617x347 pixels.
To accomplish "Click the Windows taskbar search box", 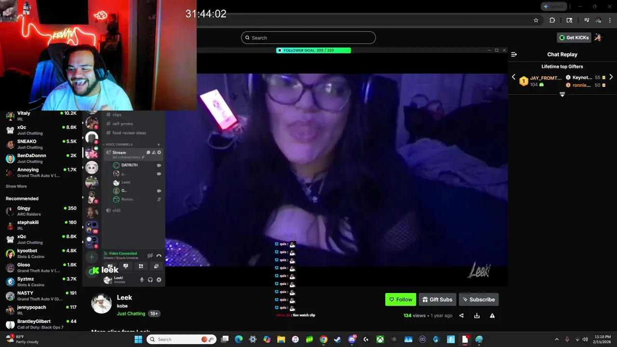I will (181, 339).
